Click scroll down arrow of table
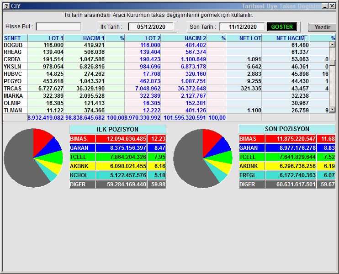The height and width of the screenshot is (274, 339). (x=332, y=110)
